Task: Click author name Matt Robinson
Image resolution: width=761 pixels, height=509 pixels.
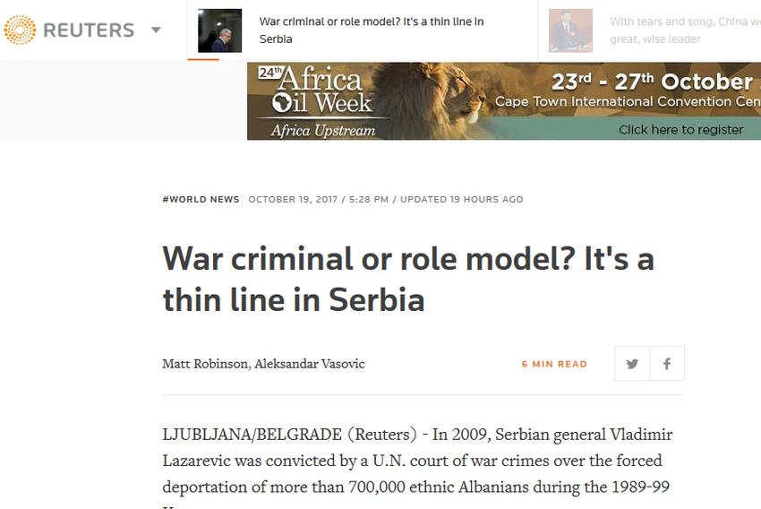Action: (x=205, y=364)
